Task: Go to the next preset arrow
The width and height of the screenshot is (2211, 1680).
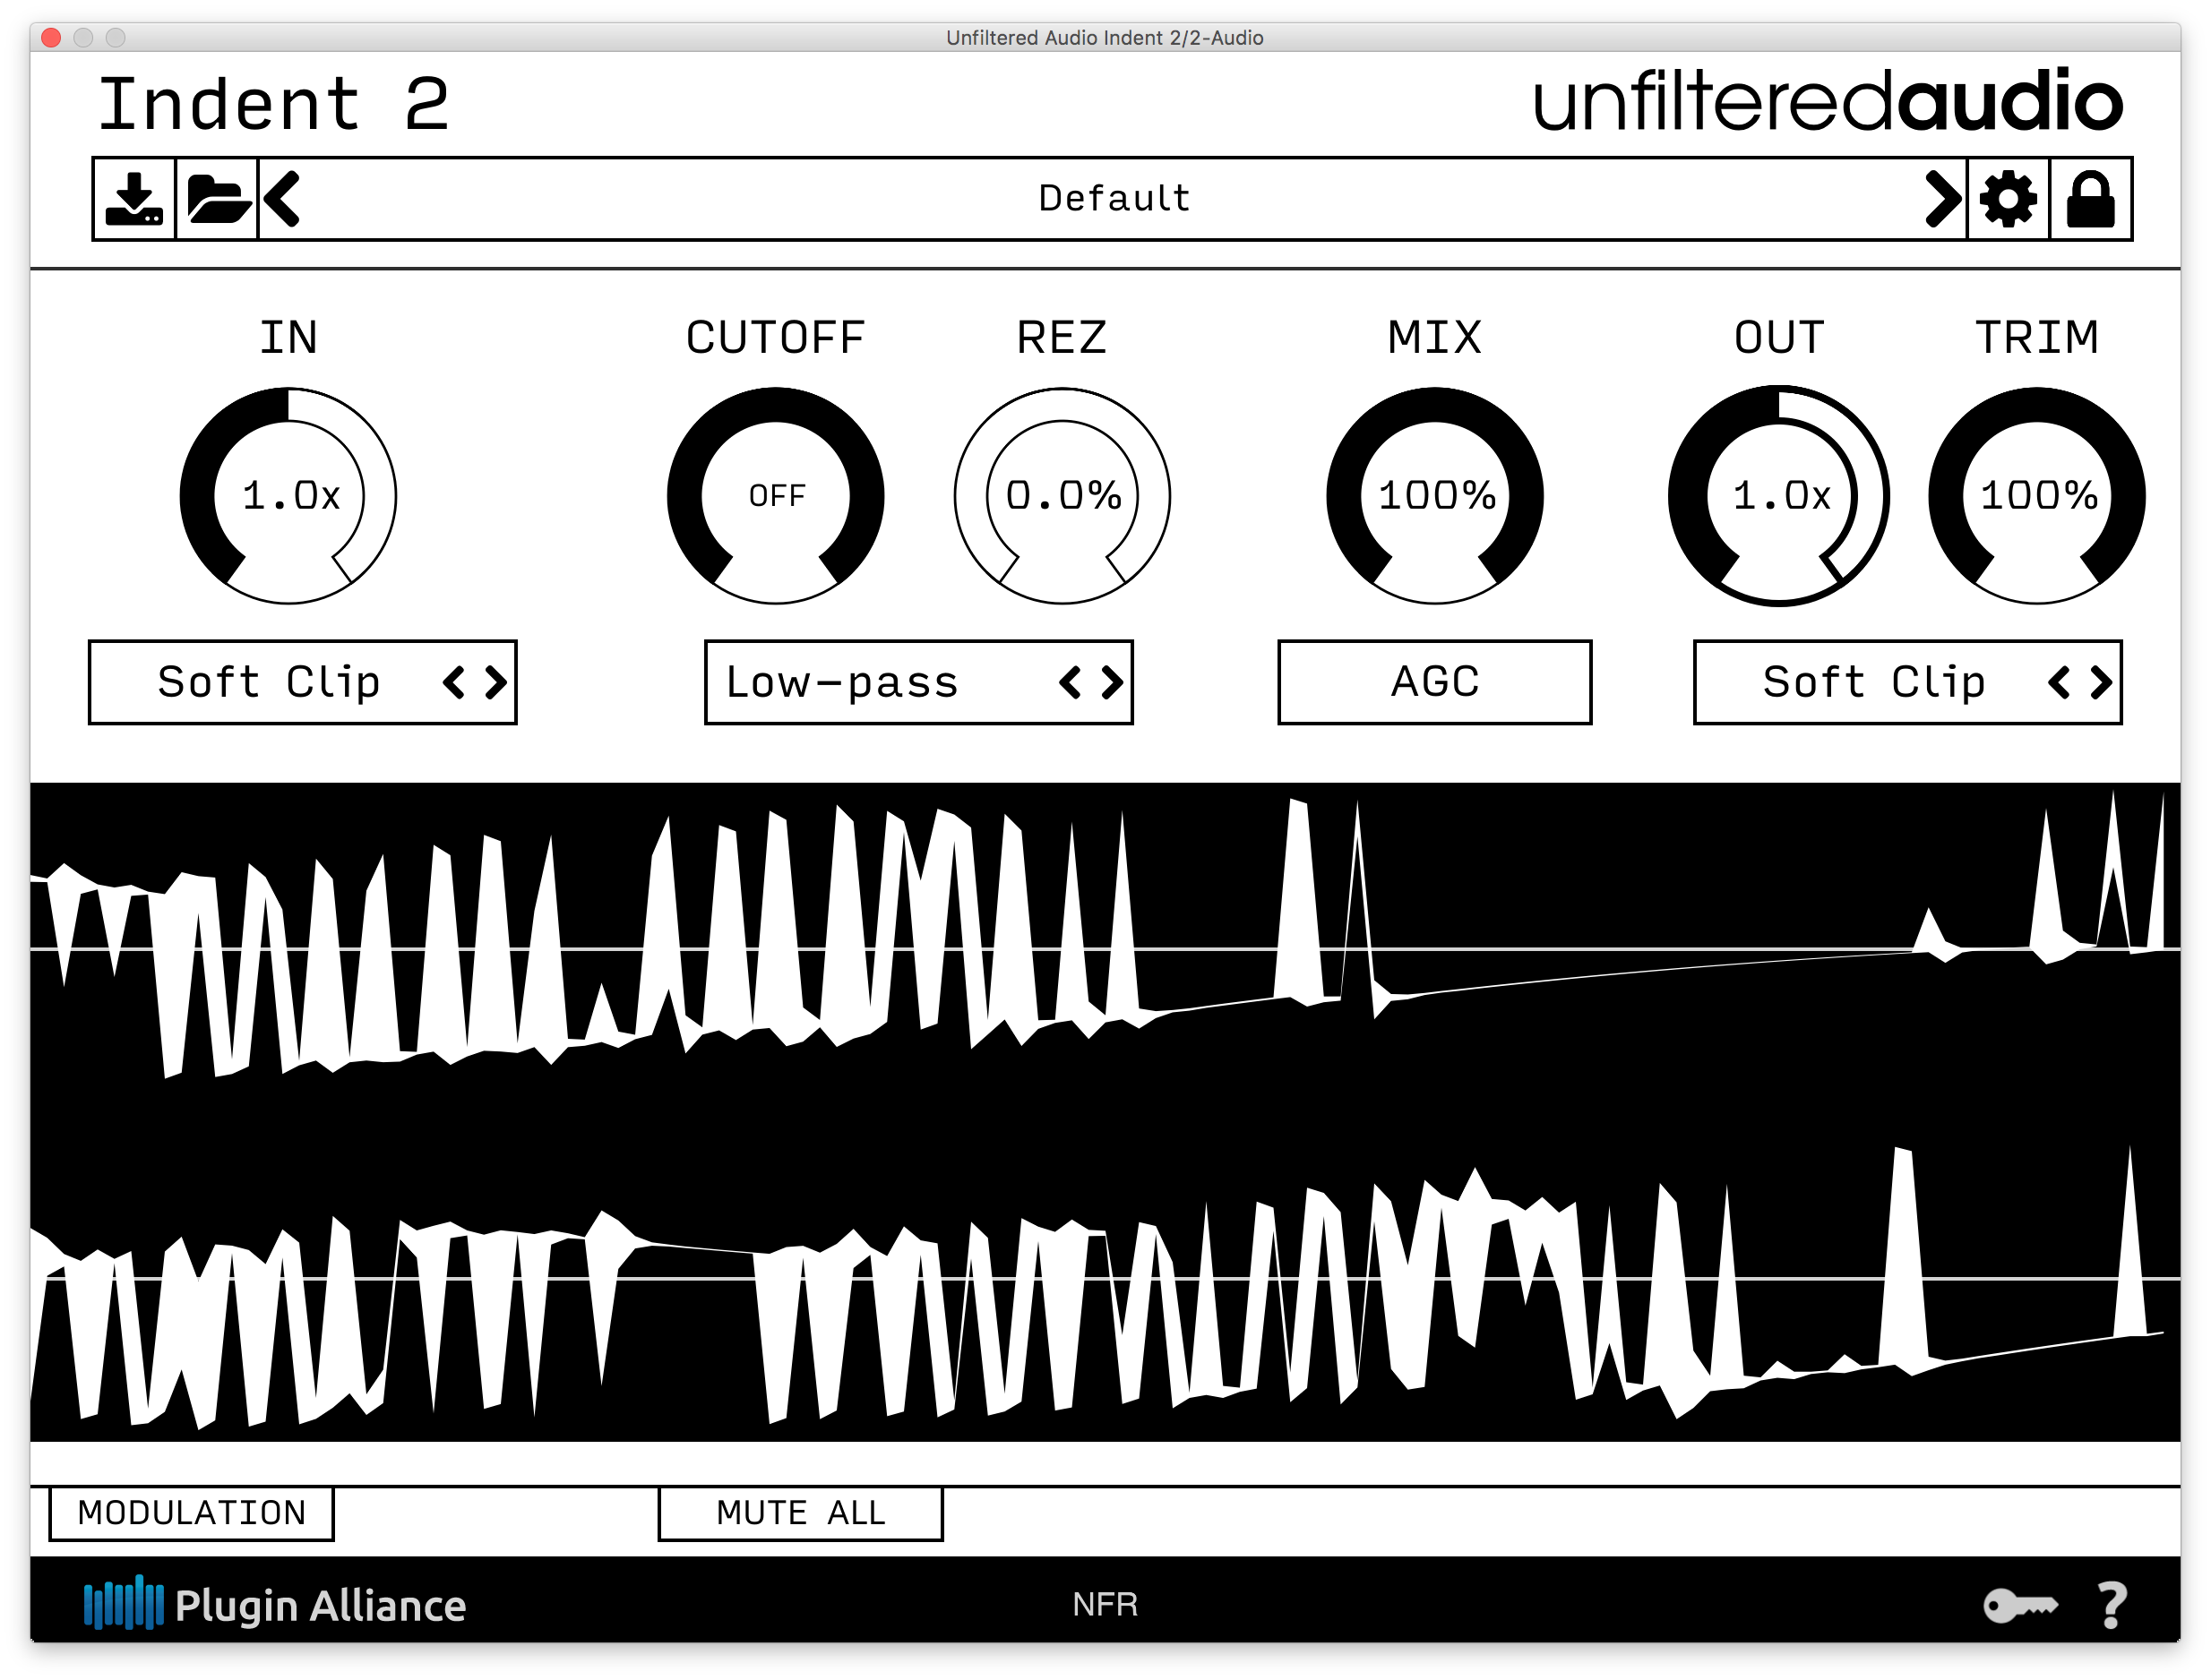Action: (1943, 199)
